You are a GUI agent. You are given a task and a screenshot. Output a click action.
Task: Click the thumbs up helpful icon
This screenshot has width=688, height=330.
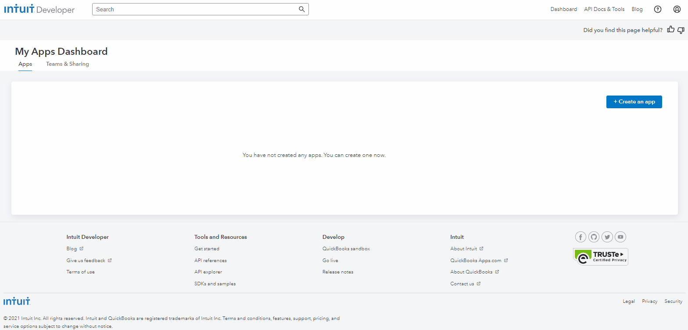670,30
